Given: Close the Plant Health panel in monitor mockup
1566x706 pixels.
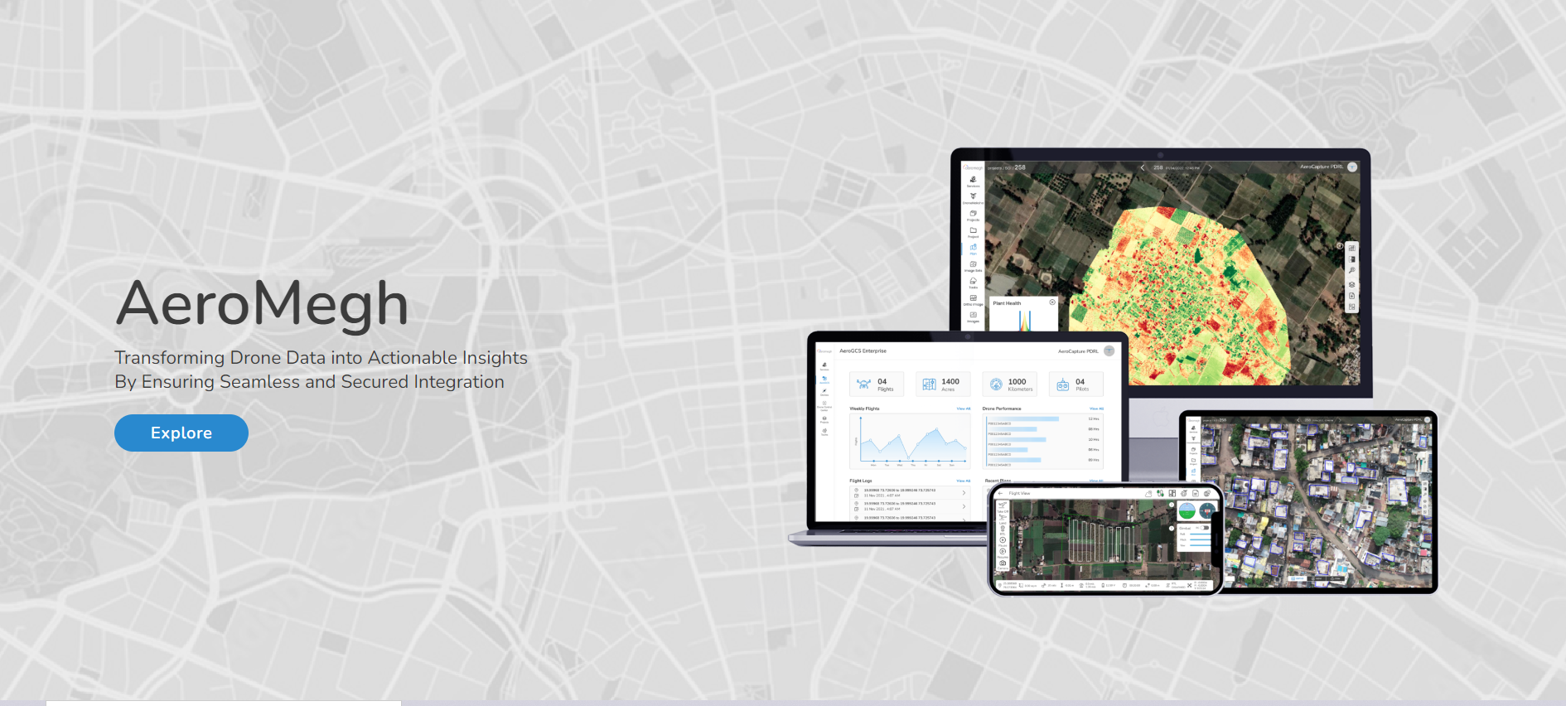Looking at the screenshot, I should 1052,302.
